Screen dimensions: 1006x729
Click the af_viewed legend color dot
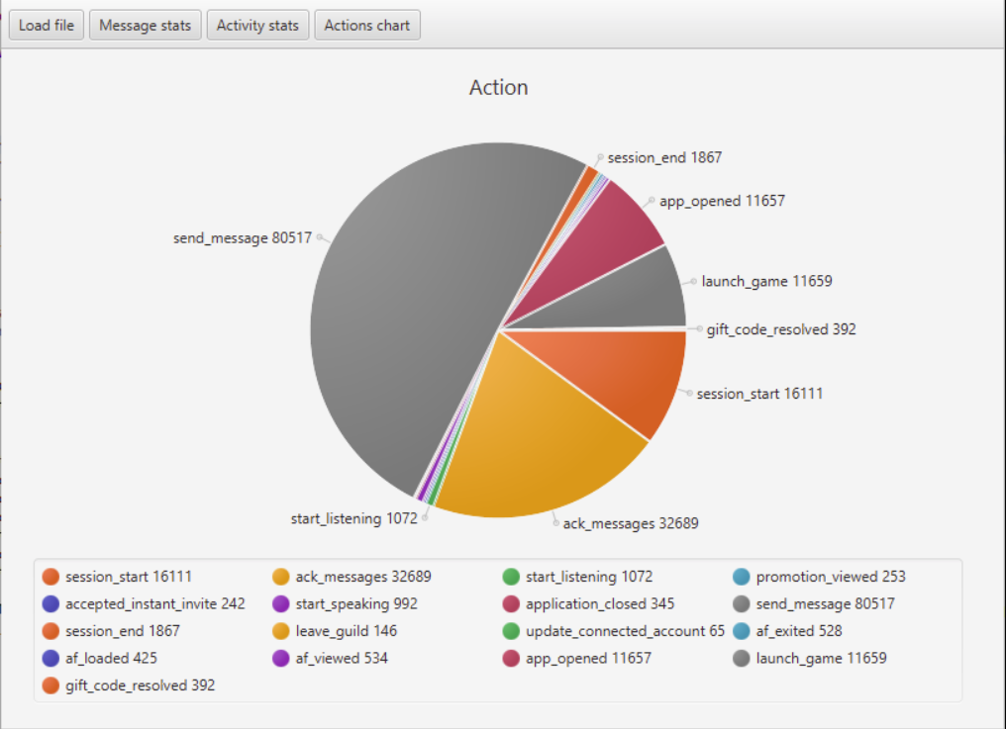[281, 659]
